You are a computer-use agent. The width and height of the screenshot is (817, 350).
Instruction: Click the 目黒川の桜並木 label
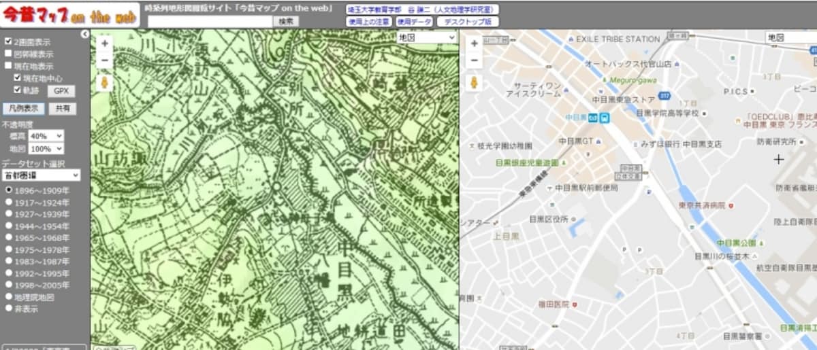[x=722, y=256]
